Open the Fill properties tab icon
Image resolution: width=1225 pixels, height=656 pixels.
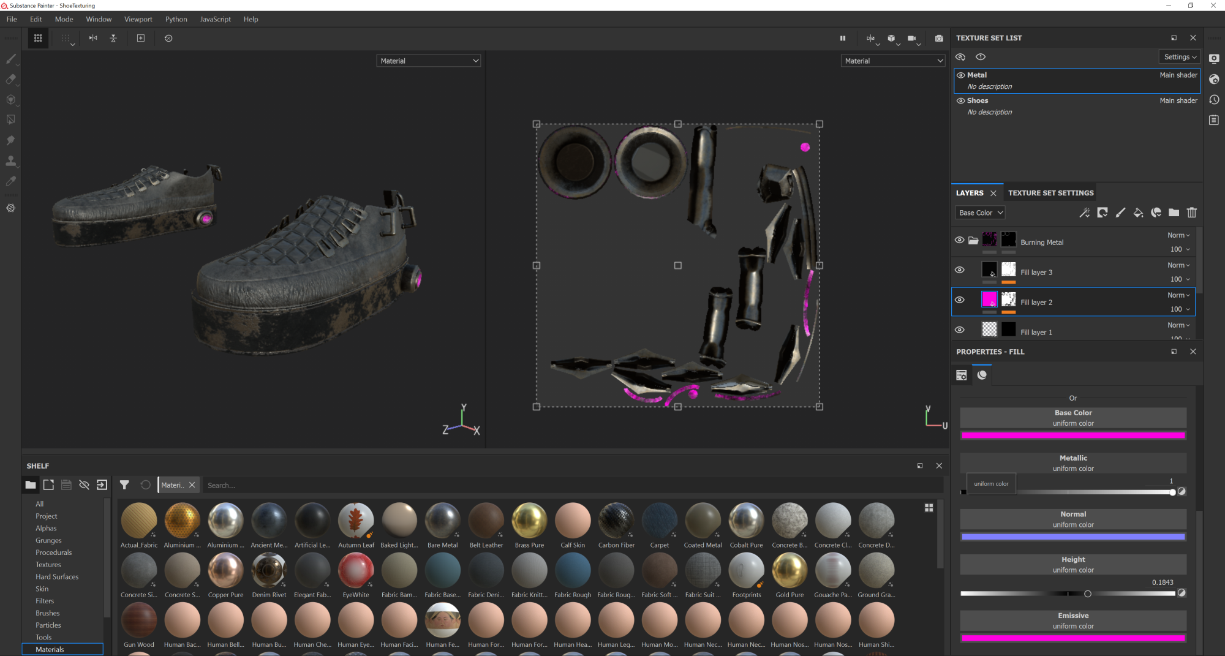(962, 375)
